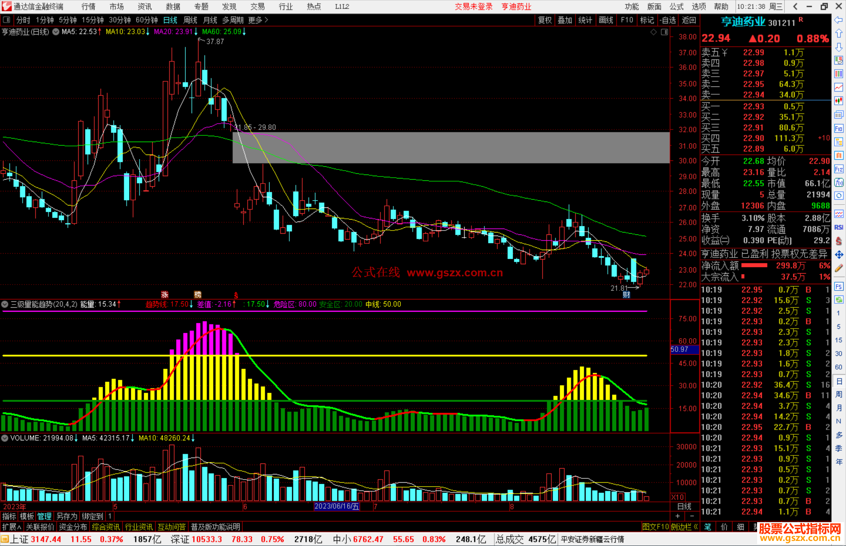The width and height of the screenshot is (846, 546).
Task: Click the blue left arrow sidebar icon
Action: [x=839, y=20]
